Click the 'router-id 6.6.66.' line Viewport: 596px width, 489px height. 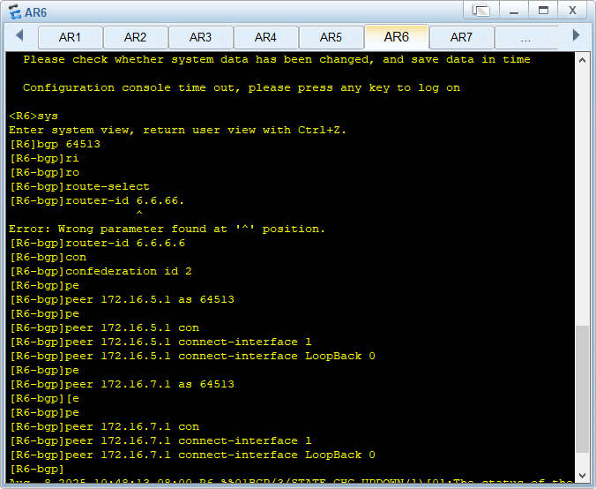97,200
